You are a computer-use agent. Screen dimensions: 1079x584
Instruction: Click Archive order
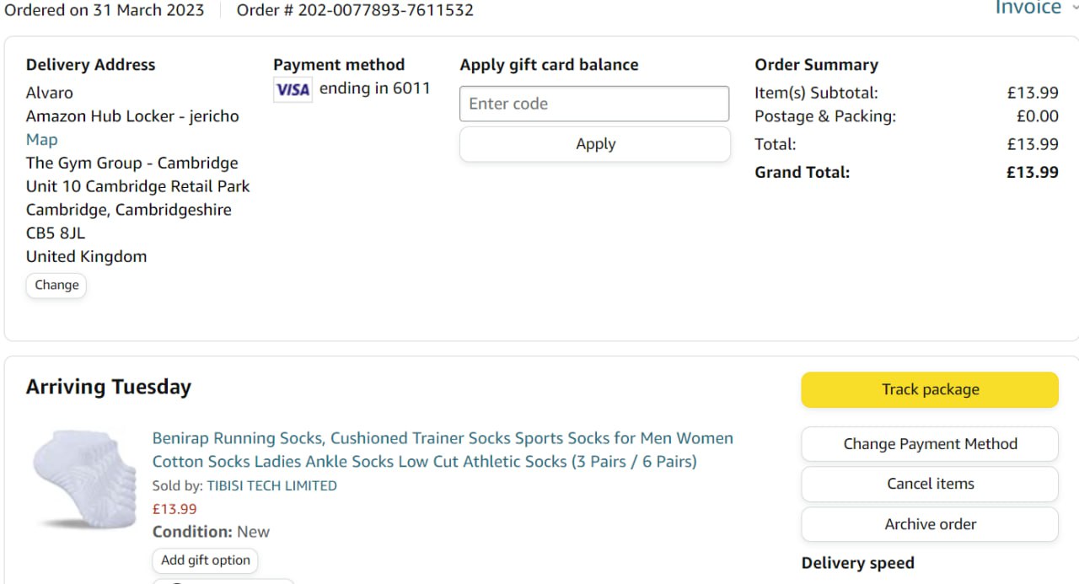[x=929, y=524]
